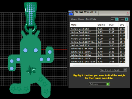Select the White Gold:9K PdW row
Image resolution: width=132 pixels, height=99 pixels.
coord(98,49)
